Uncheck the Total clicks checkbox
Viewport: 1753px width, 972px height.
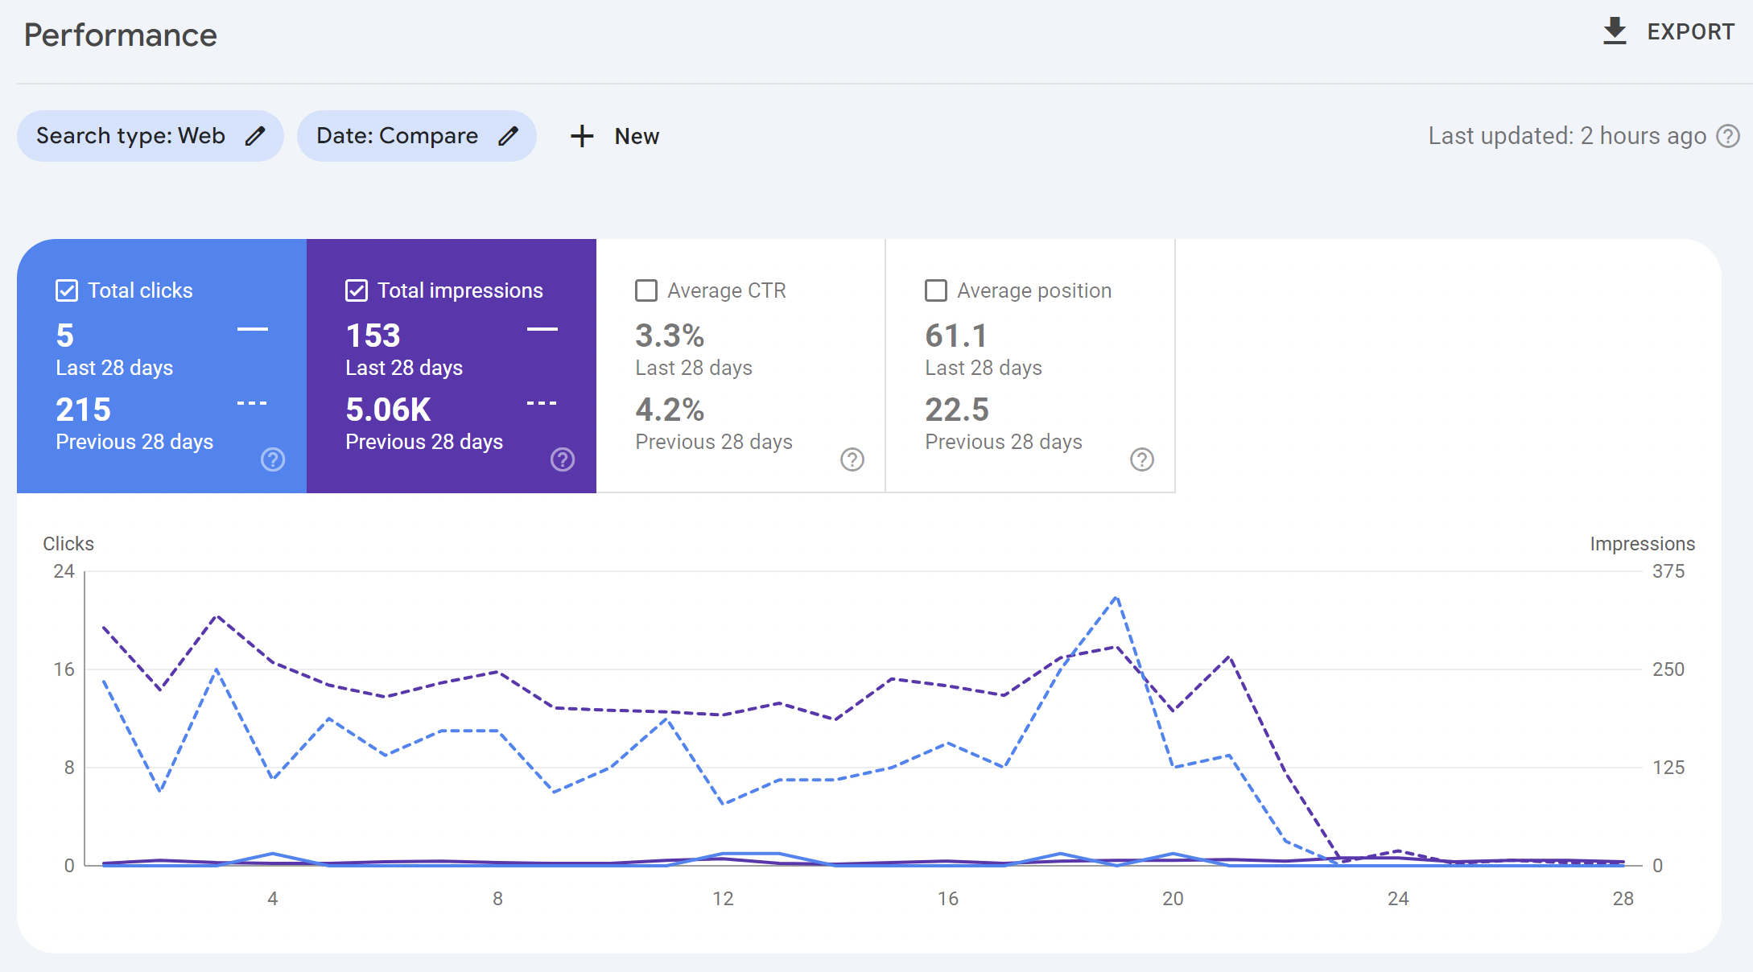[67, 290]
